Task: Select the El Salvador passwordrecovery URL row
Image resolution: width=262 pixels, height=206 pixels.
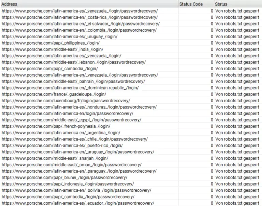Action: coord(81,24)
